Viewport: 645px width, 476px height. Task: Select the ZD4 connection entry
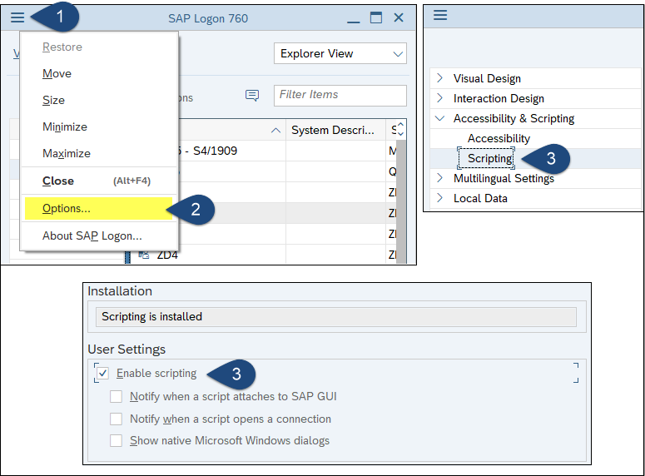[x=167, y=255]
